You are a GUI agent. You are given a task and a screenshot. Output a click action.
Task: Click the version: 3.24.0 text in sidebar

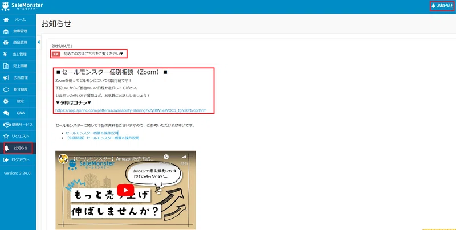pos(17,174)
